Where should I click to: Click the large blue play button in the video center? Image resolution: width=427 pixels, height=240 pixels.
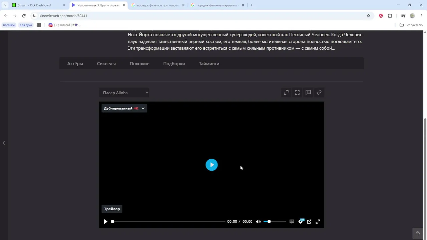[211, 165]
